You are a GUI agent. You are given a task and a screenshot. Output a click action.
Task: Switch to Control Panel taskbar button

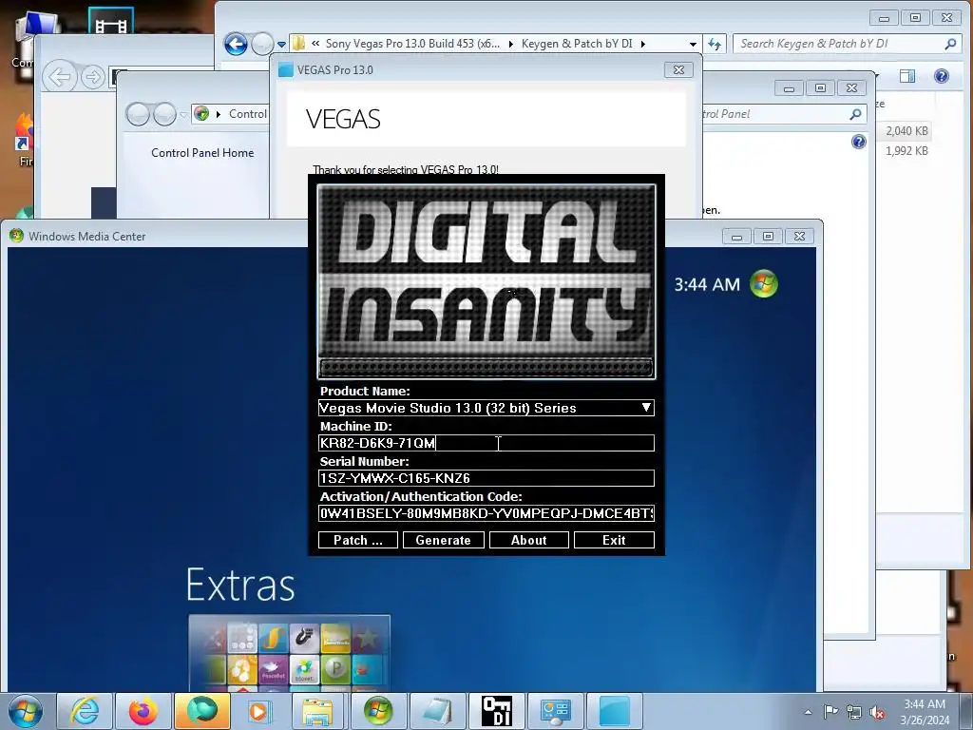555,711
